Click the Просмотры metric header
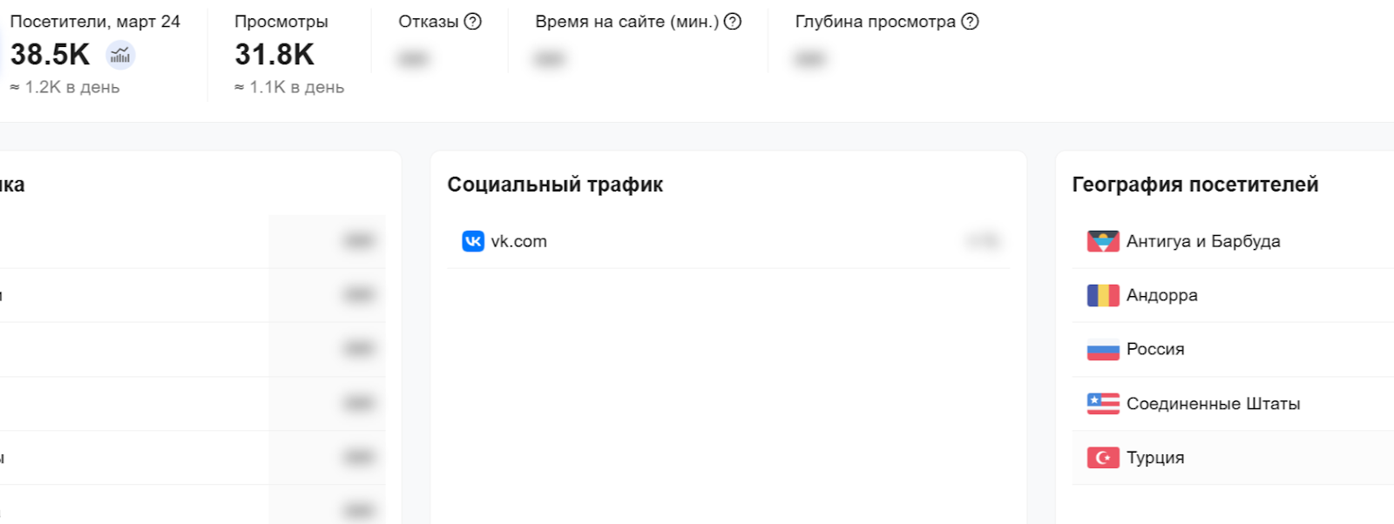Image resolution: width=1394 pixels, height=524 pixels. pyautogui.click(x=281, y=21)
